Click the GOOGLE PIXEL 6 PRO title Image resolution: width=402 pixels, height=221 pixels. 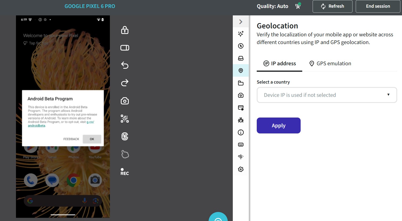tap(90, 6)
